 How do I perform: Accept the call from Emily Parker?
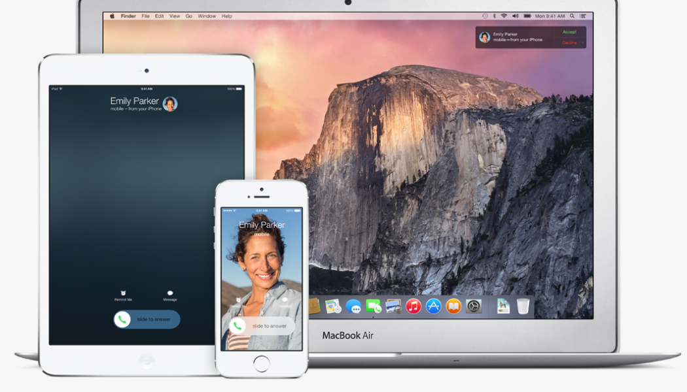[x=569, y=31]
